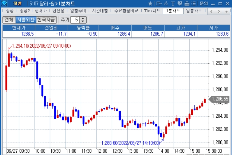Viewport: 232px width, 155px height.
Task: Click the T font size icon
Action: coord(173,4)
